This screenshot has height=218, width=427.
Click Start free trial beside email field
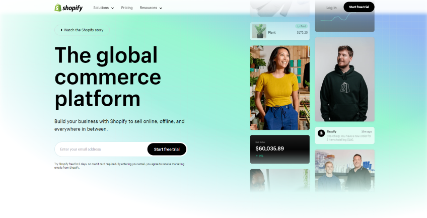167,149
